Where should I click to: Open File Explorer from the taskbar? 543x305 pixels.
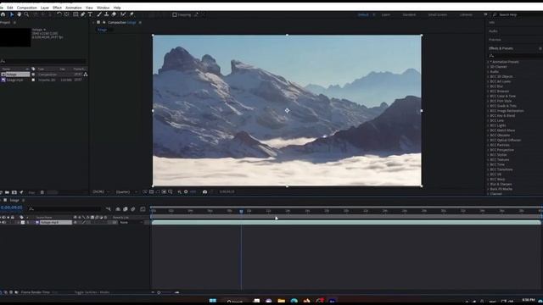[x=281, y=302]
